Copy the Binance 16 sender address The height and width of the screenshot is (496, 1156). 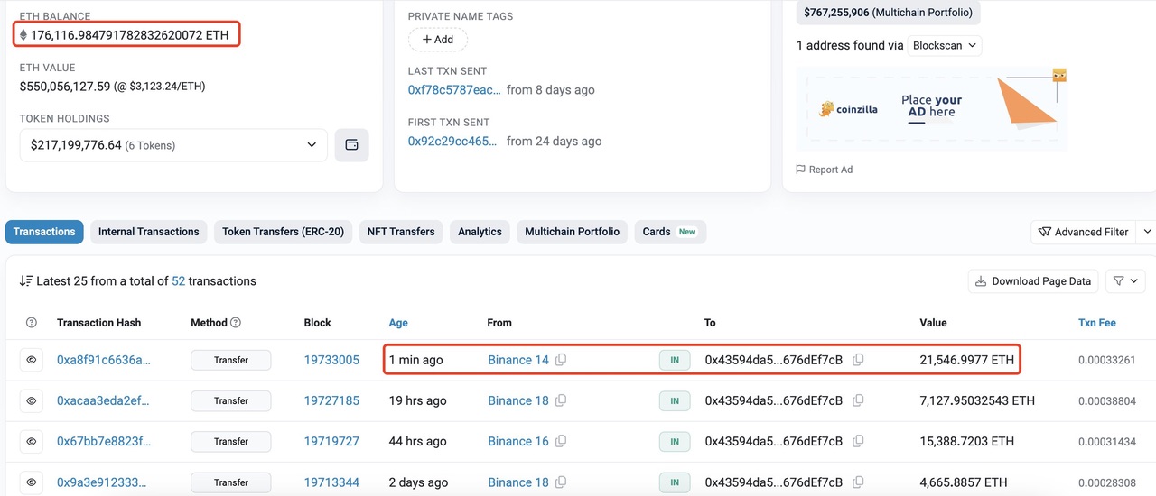(x=561, y=442)
